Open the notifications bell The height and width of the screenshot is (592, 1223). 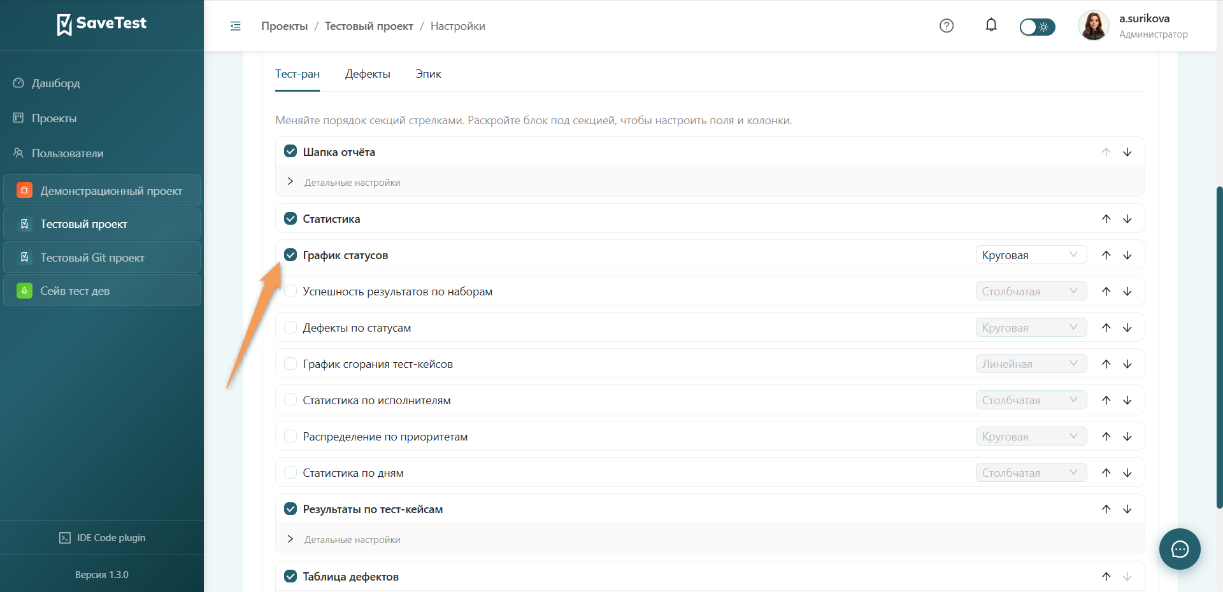click(x=991, y=25)
